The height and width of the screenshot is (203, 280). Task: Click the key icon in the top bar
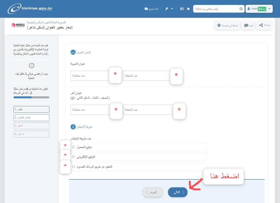167,8
